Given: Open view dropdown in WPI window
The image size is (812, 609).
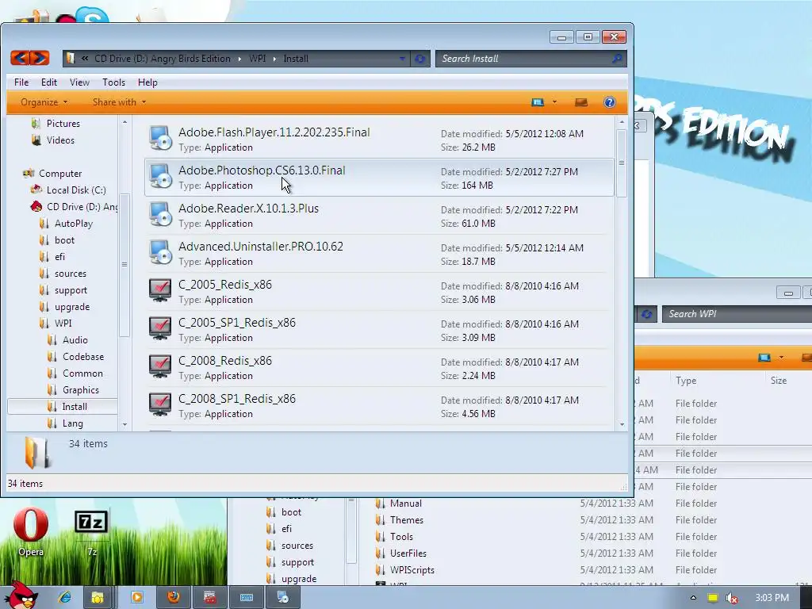Looking at the screenshot, I should (x=781, y=358).
